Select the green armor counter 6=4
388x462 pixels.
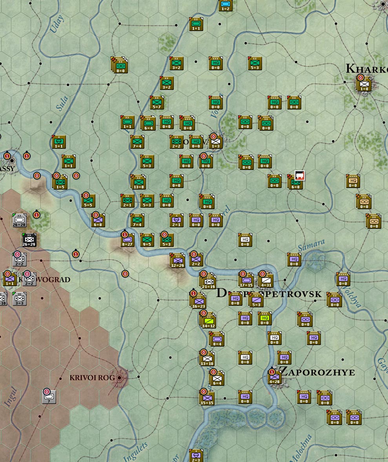tap(148, 123)
